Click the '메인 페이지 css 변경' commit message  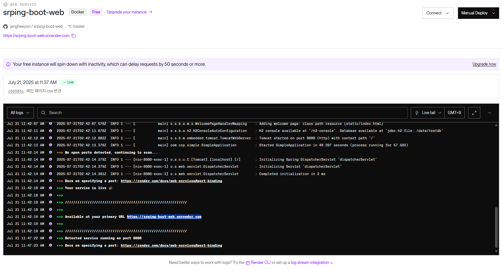coord(44,91)
